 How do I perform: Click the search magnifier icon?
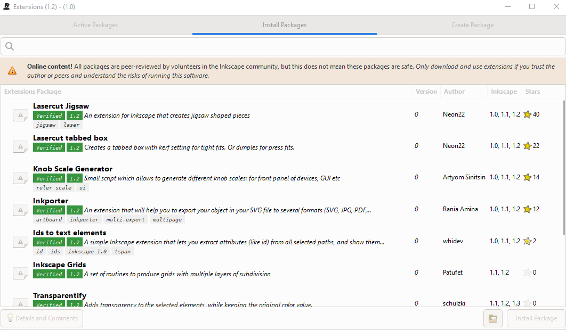tap(10, 46)
